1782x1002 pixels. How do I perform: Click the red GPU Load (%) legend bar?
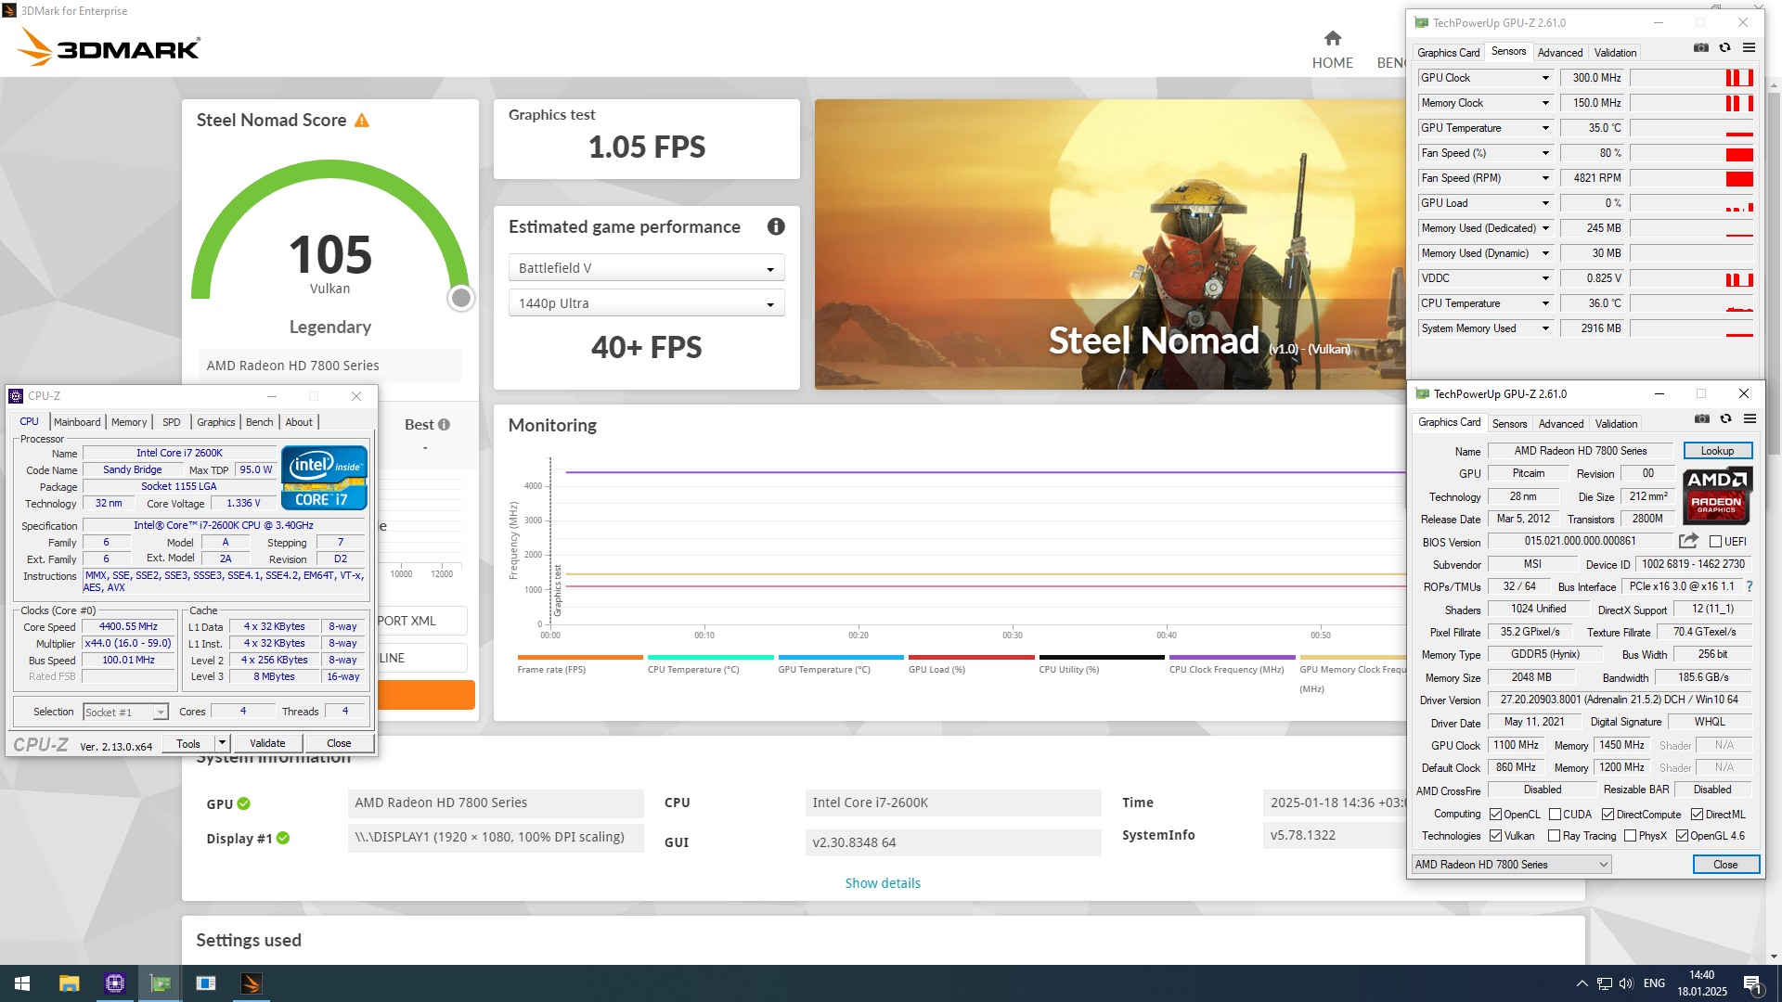(x=971, y=657)
